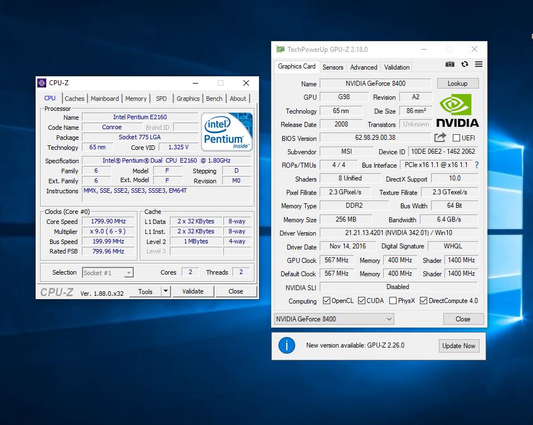
Task: Click the Close button in GPU-Z
Action: 463,319
